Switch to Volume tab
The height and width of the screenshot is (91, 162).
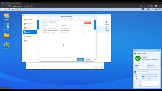coord(57,19)
